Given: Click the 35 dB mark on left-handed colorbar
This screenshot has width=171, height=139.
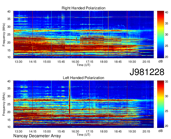Looking at the screenshot, I should coord(166,81).
